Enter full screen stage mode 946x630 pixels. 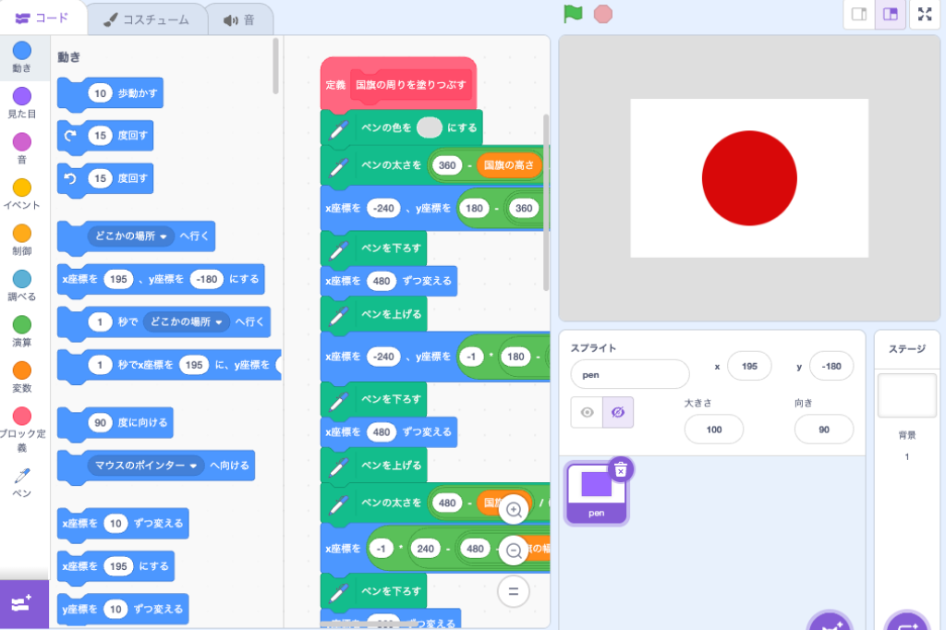tap(925, 14)
